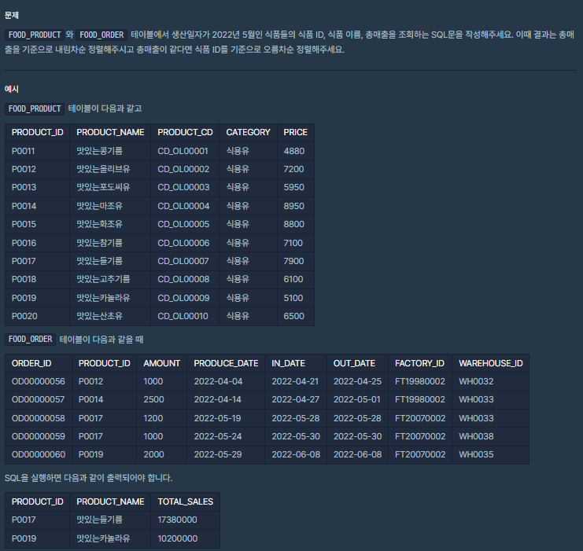Click the 예시 heading
The height and width of the screenshot is (551, 583).
[x=12, y=89]
